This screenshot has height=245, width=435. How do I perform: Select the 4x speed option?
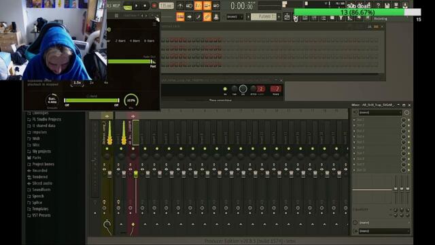(106, 83)
